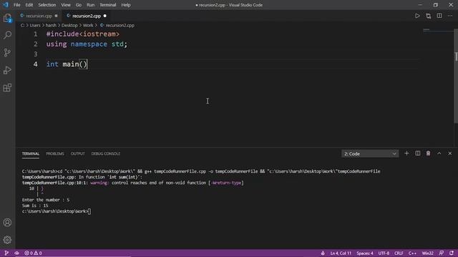
Task: Open the terminal selector dropdown '2: Code'
Action: (x=370, y=153)
